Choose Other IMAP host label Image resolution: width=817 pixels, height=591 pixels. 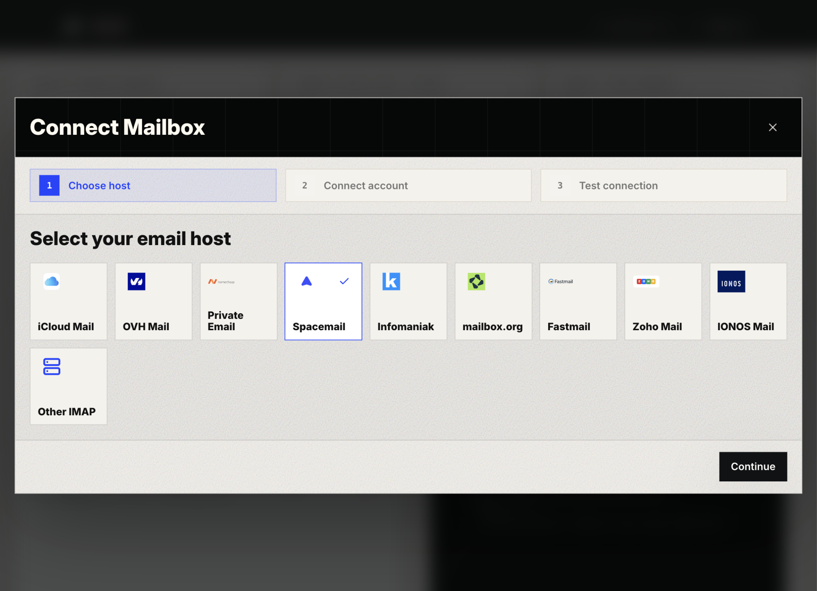[x=67, y=411]
